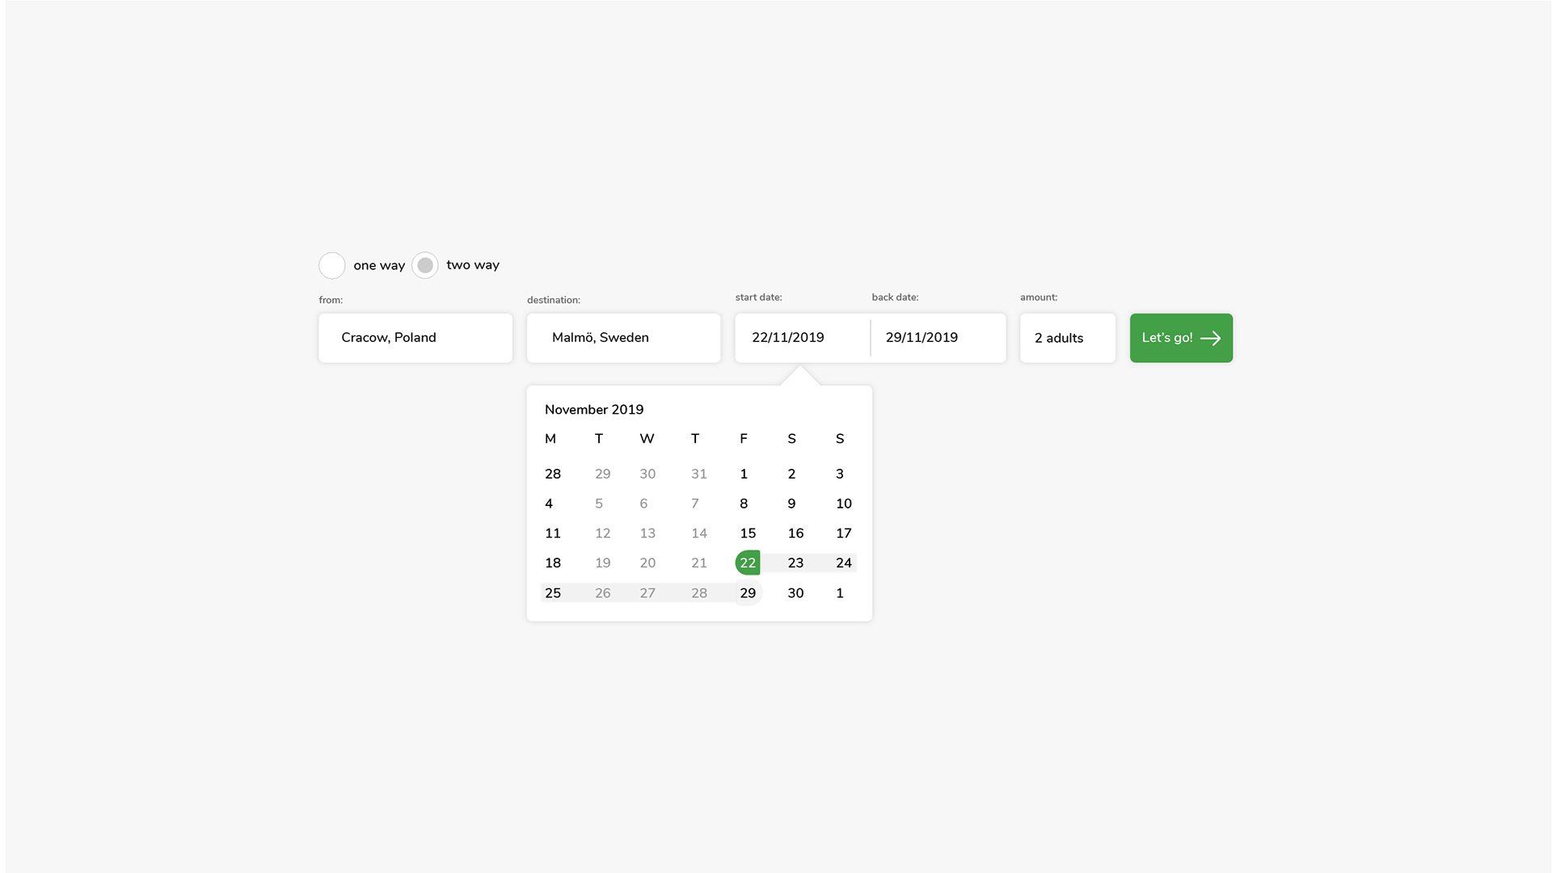Select day 25 in the Monday column
The width and height of the screenshot is (1552, 873).
pyautogui.click(x=553, y=593)
